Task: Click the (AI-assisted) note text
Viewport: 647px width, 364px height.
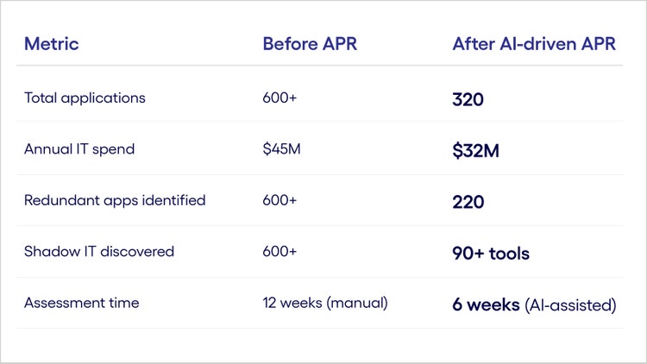Action: [570, 304]
